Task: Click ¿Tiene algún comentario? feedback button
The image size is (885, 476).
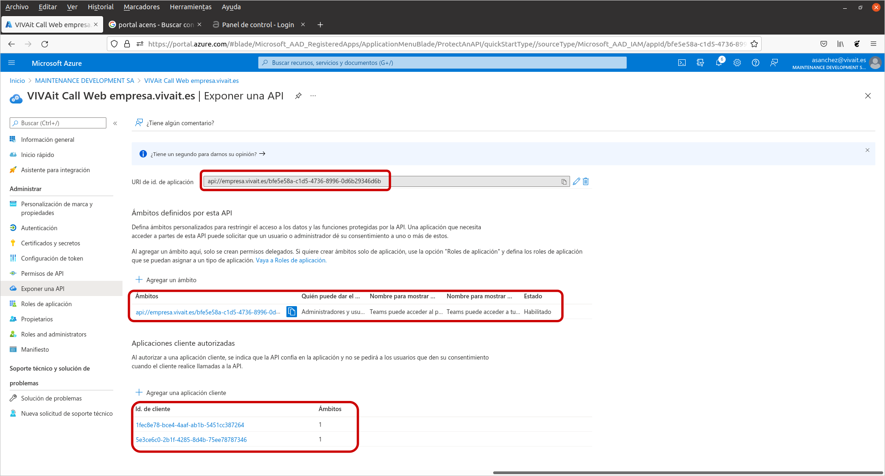Action: (x=175, y=123)
